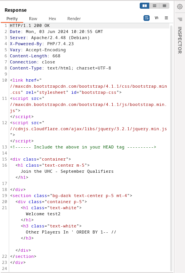Click the 'Date' header line
The image size is (185, 273).
pyautogui.click(x=56, y=32)
